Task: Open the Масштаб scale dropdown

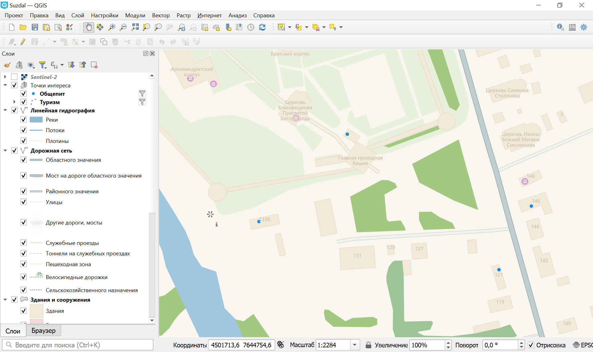Action: coord(355,345)
